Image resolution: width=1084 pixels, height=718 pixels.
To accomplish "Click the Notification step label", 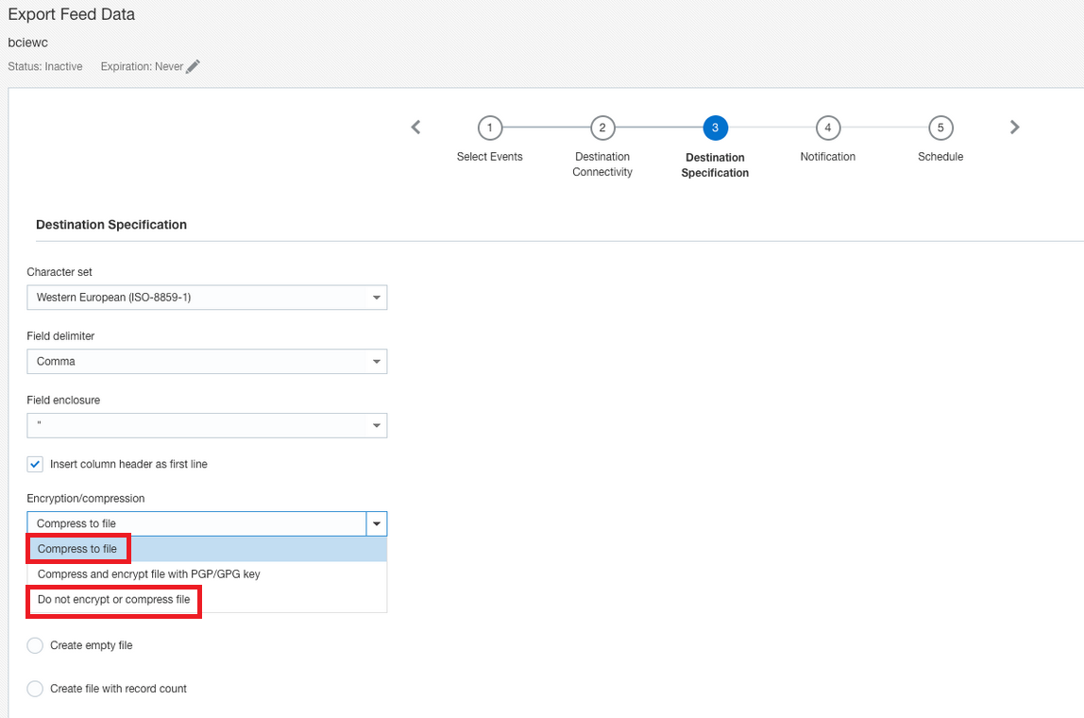I will (x=827, y=157).
